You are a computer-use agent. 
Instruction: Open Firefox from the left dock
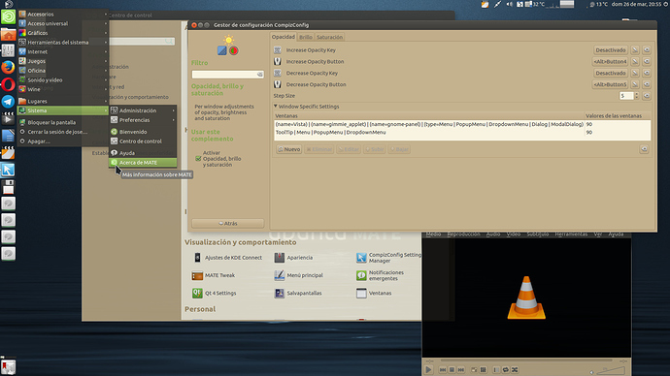coord(8,68)
